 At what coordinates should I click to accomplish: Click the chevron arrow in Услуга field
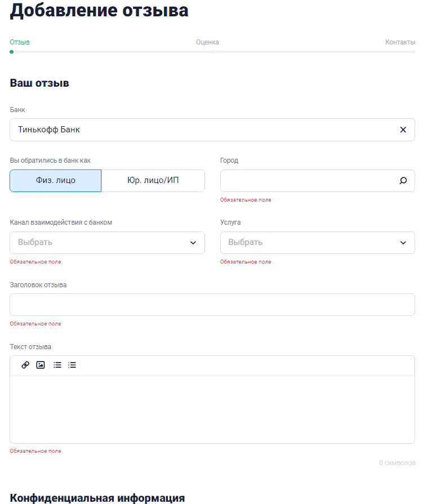(x=403, y=243)
